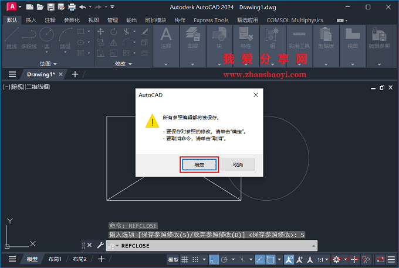Activate the Trim scissors tool
The width and height of the screenshot is (399, 268).
(126, 32)
